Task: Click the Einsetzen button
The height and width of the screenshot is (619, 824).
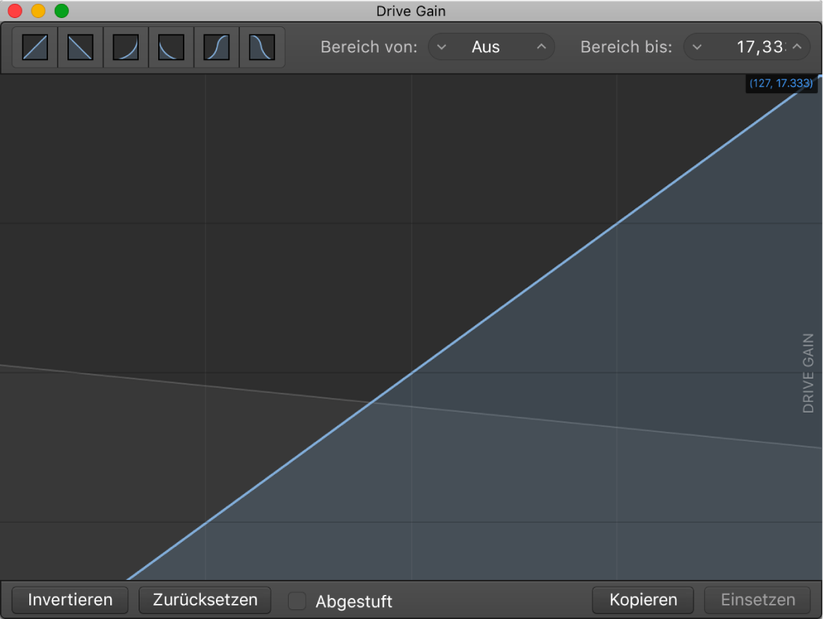Action: 757,599
